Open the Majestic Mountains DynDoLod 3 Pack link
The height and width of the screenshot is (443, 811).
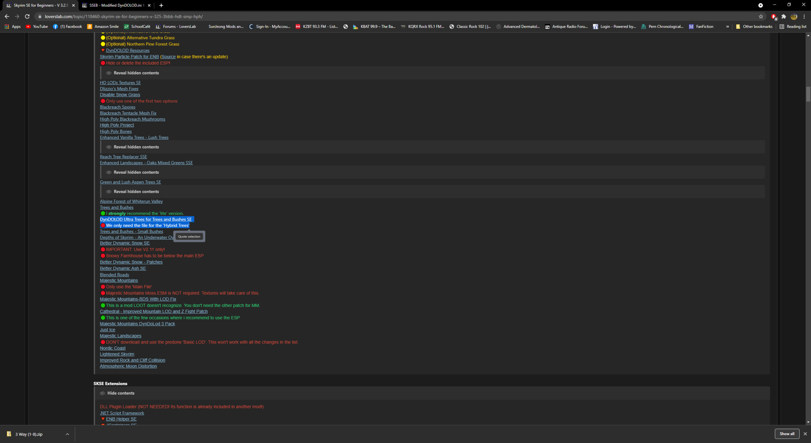coord(137,324)
